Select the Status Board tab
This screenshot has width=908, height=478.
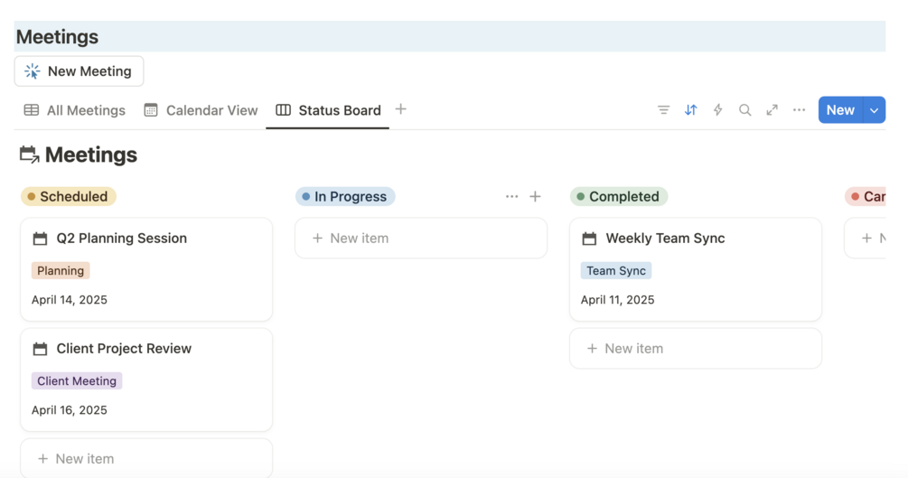[328, 110]
